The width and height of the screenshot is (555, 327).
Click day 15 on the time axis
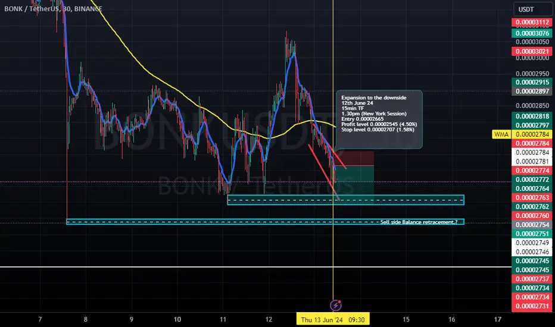[406, 319]
